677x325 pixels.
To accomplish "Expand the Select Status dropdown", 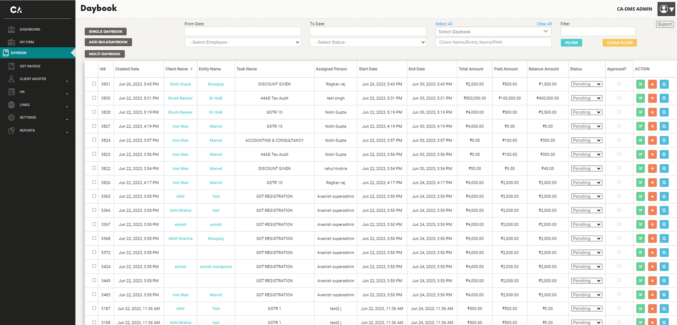I will pos(368,42).
